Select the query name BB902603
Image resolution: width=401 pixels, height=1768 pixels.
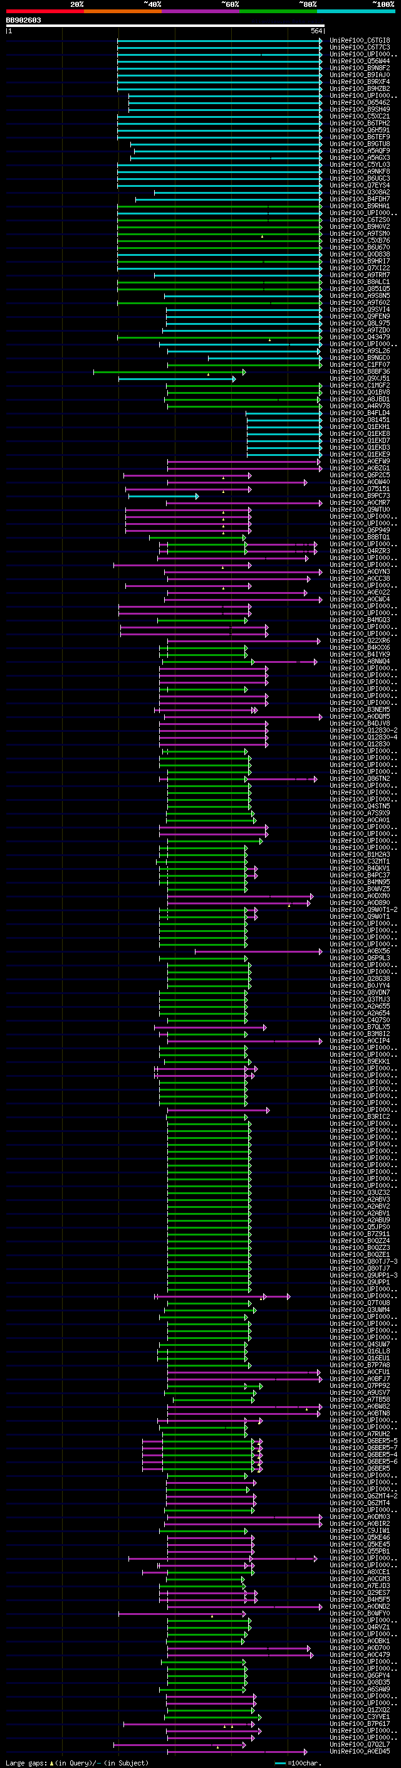(23, 20)
